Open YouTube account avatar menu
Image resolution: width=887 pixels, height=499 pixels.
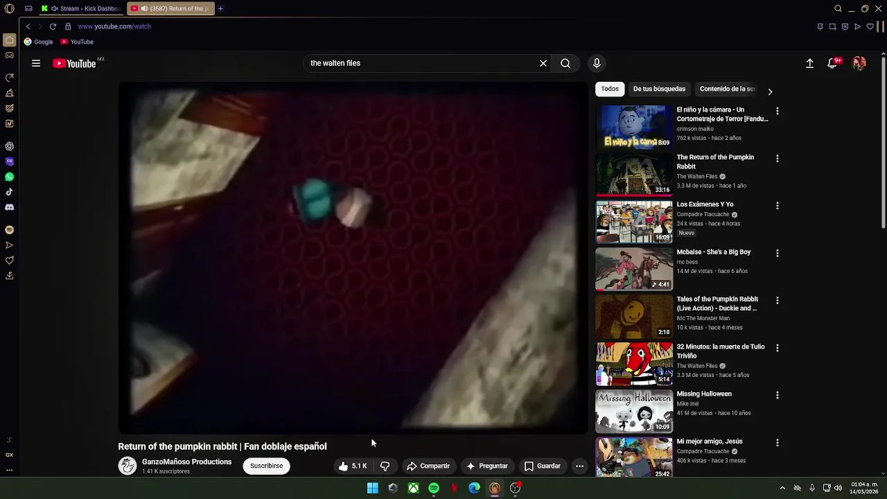[859, 63]
